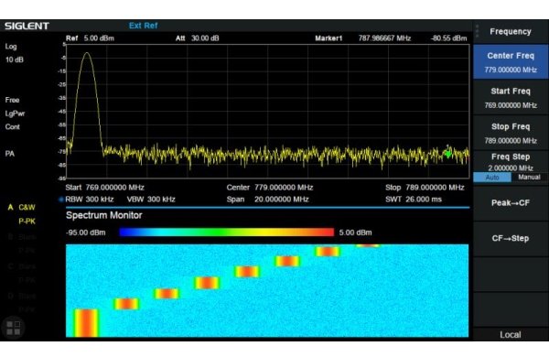Click the RBW 300 kHz readout

pos(90,200)
